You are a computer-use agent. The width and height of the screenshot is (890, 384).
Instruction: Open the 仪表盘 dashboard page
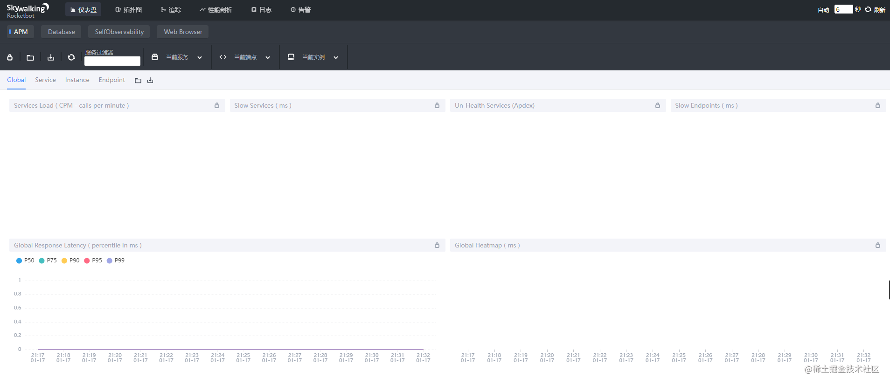point(83,10)
